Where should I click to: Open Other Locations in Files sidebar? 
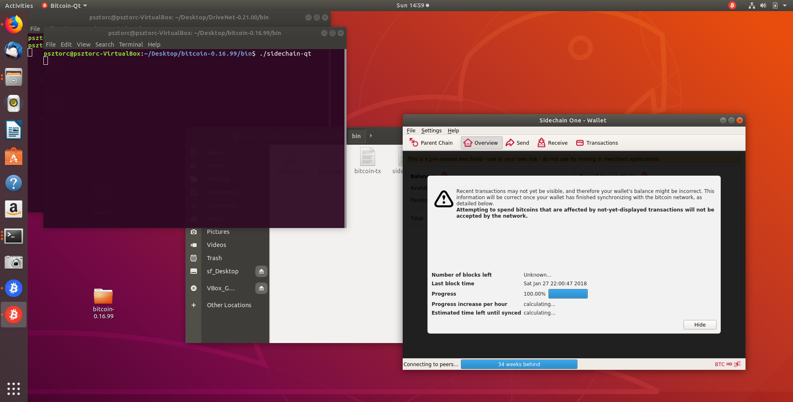pos(229,305)
